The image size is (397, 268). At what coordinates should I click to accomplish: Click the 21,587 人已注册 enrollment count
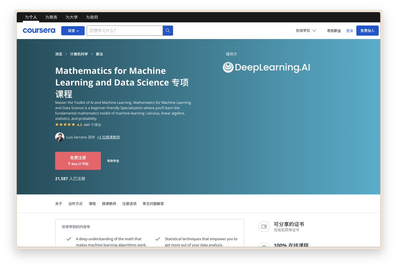(70, 179)
